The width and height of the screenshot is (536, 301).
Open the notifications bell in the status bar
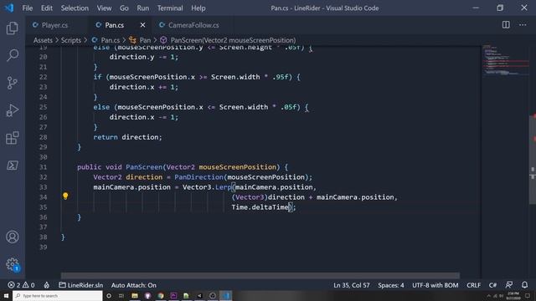pyautogui.click(x=524, y=284)
